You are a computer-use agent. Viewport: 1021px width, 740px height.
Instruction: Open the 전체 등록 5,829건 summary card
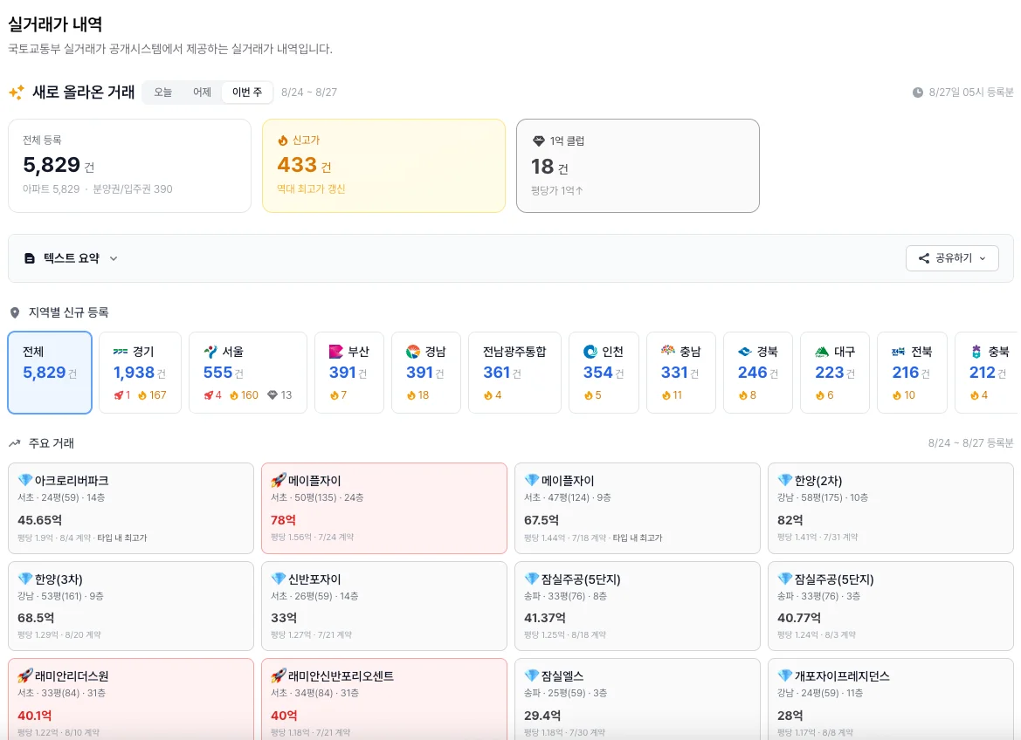(129, 165)
